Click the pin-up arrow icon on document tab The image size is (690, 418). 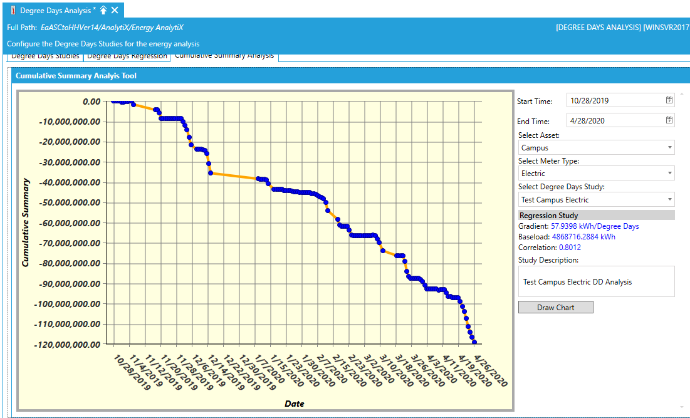103,10
